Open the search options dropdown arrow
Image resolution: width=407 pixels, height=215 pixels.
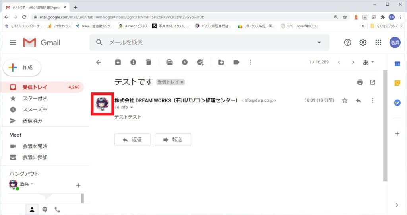(319, 43)
